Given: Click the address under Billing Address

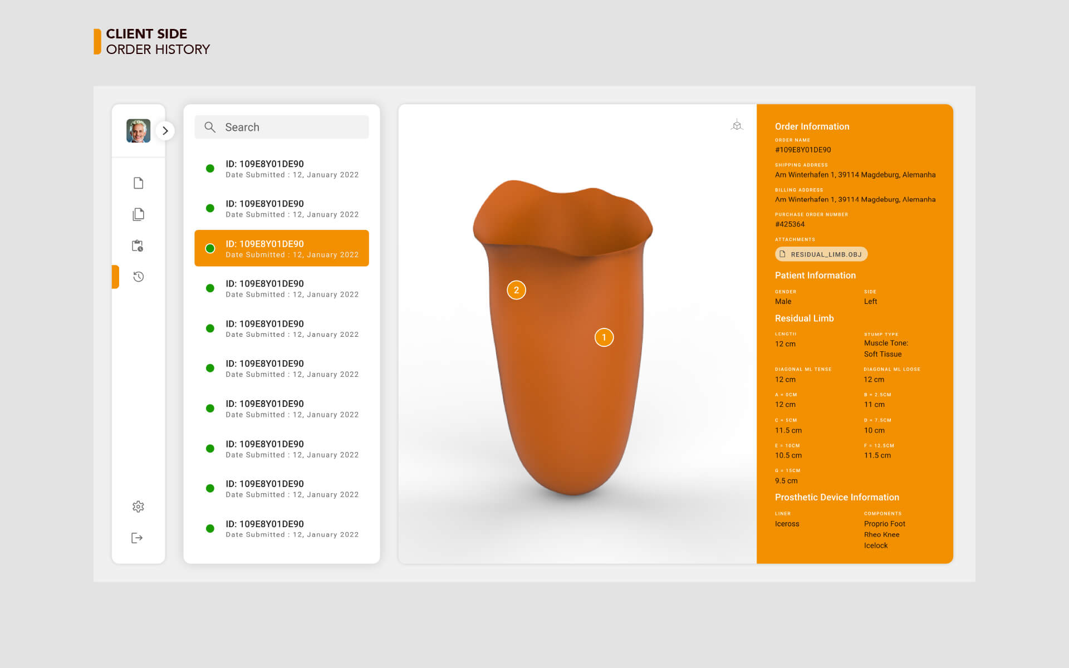Looking at the screenshot, I should (855, 199).
